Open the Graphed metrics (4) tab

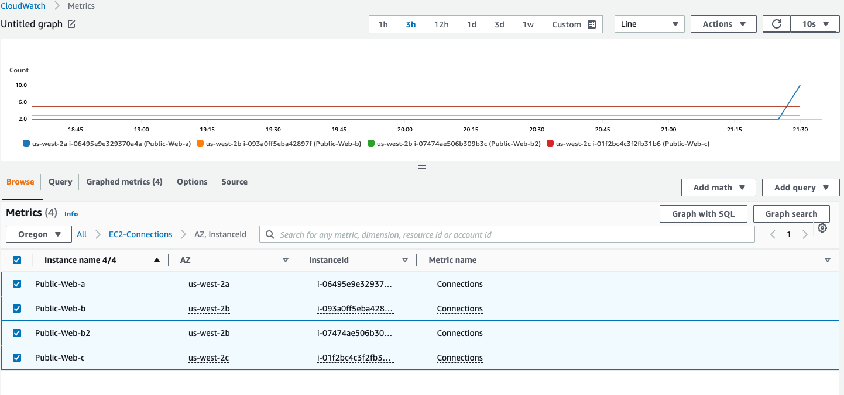point(124,182)
